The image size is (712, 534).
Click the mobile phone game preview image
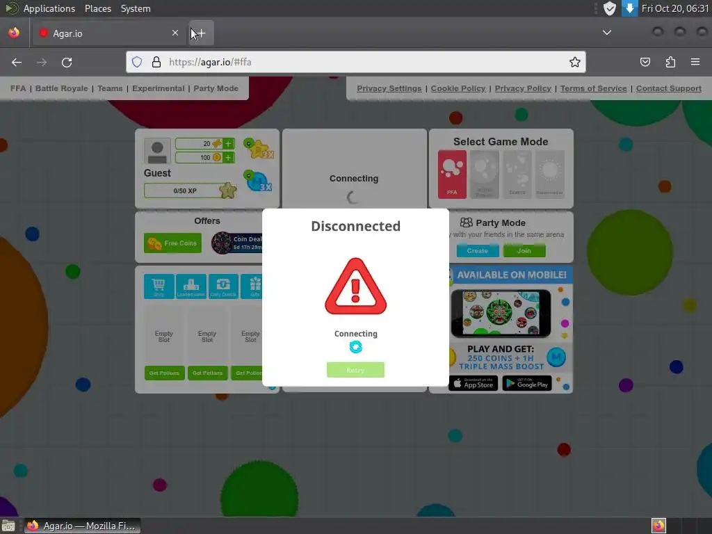pyautogui.click(x=501, y=314)
